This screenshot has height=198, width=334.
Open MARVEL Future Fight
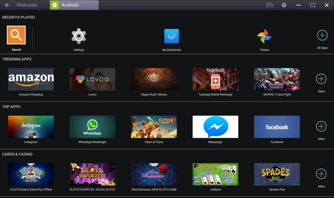click(277, 79)
